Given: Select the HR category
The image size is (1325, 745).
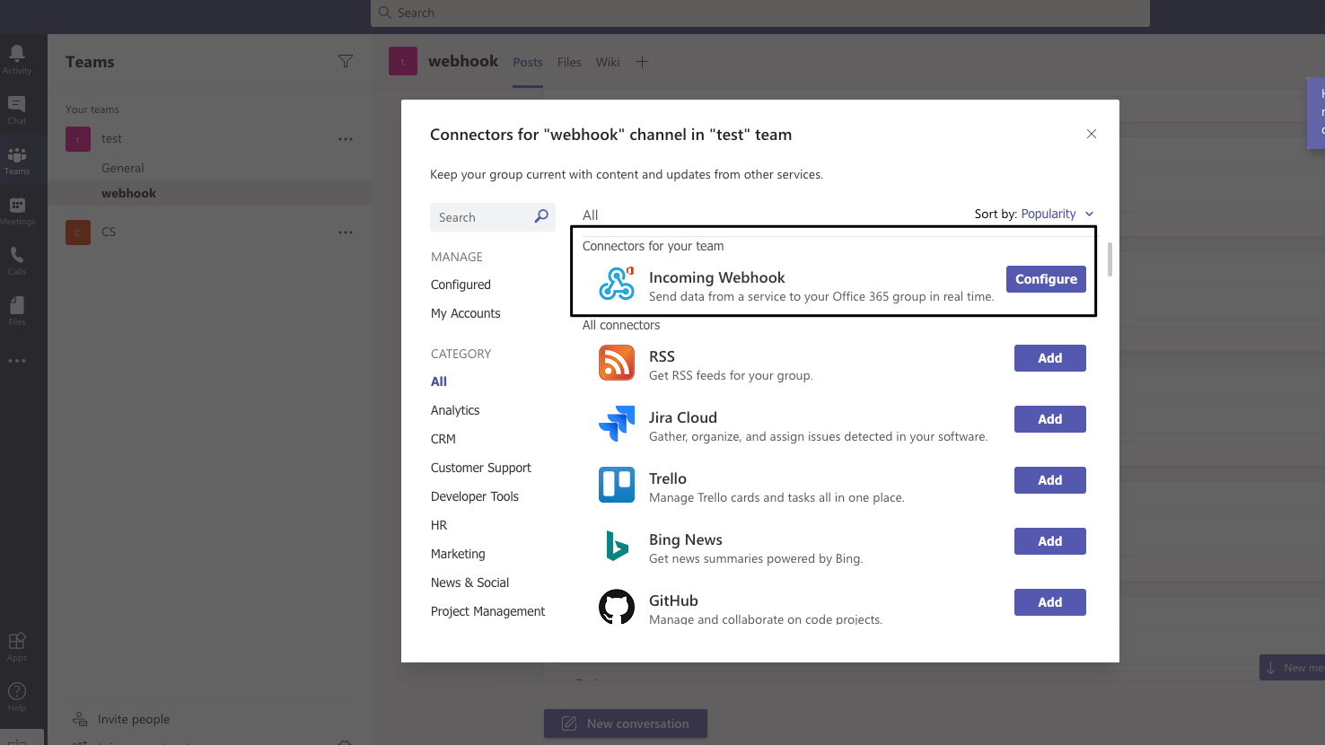Looking at the screenshot, I should pos(439,525).
